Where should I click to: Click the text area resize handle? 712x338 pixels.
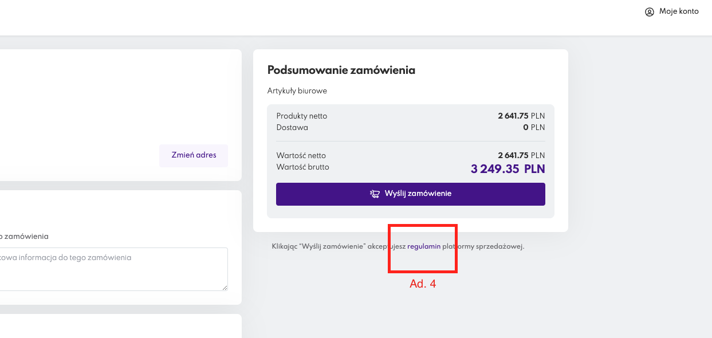coord(225,288)
